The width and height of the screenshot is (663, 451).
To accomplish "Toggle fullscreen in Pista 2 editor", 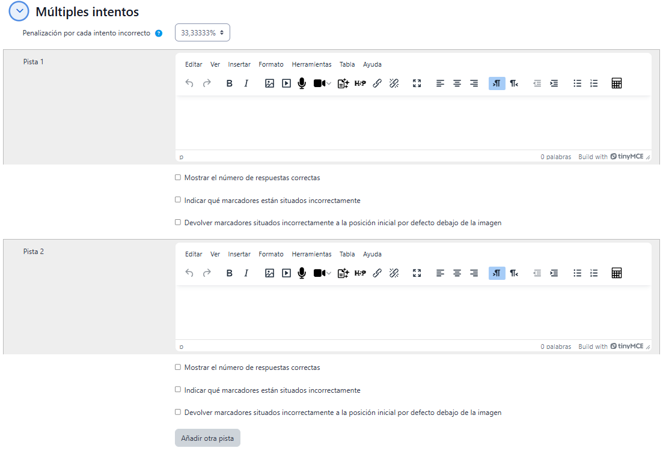I will pos(417,273).
